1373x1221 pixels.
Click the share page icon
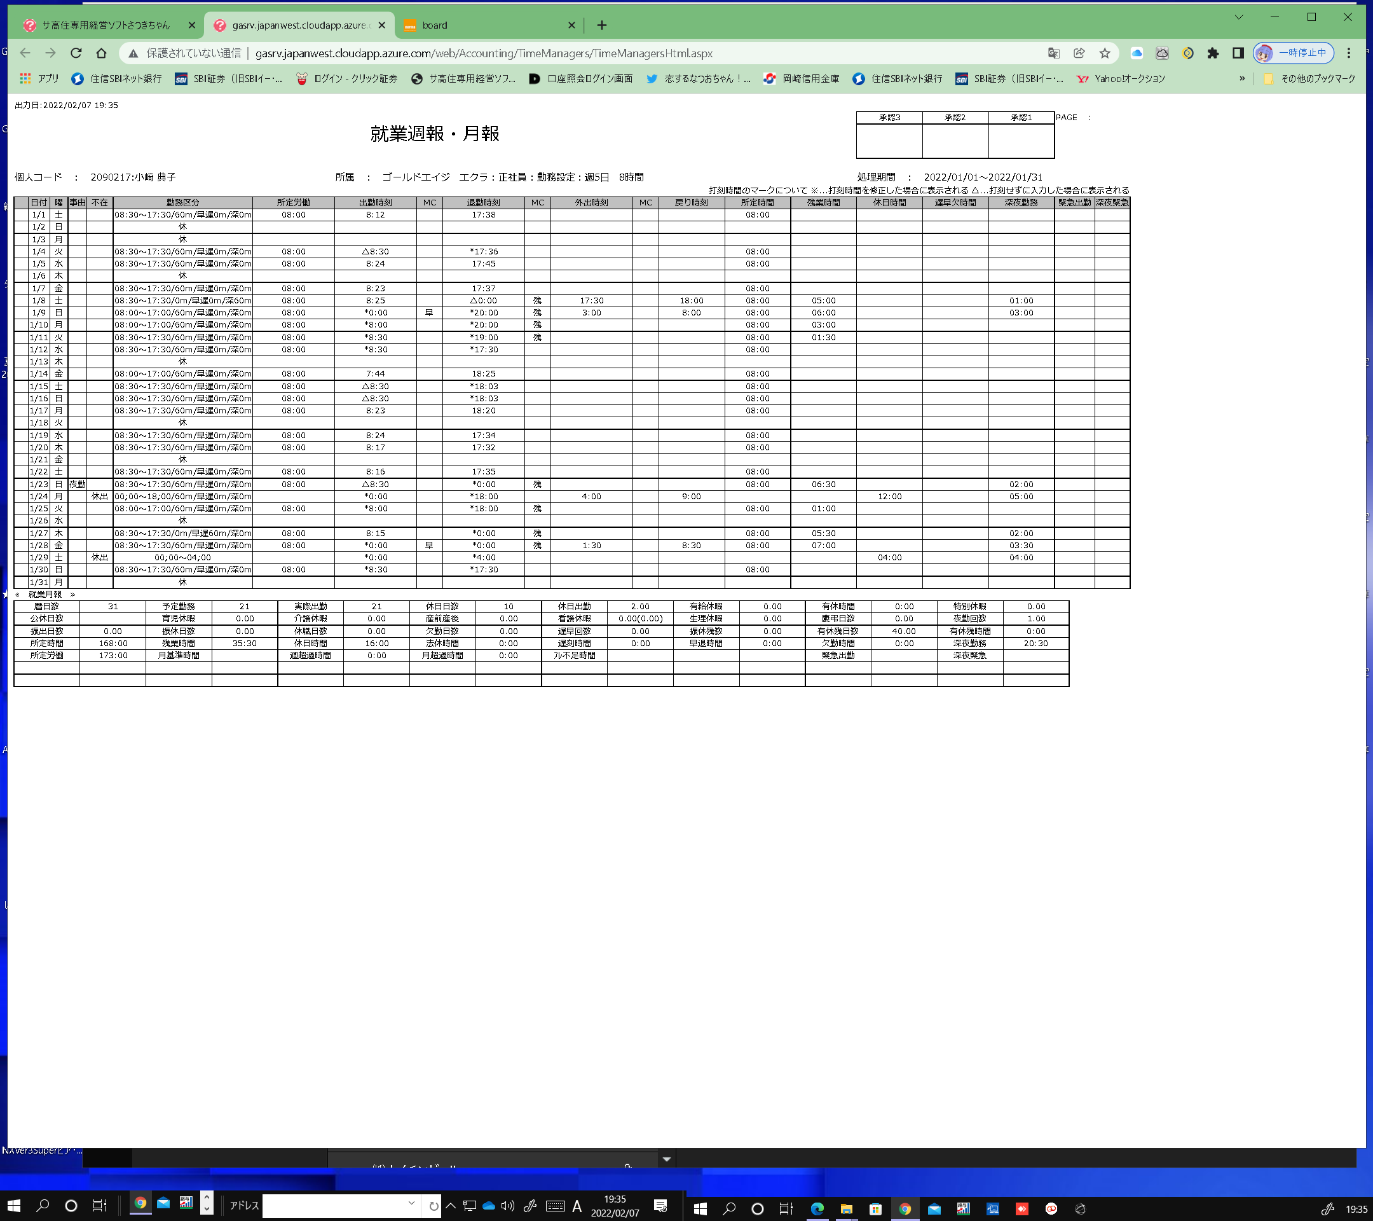tap(1079, 53)
